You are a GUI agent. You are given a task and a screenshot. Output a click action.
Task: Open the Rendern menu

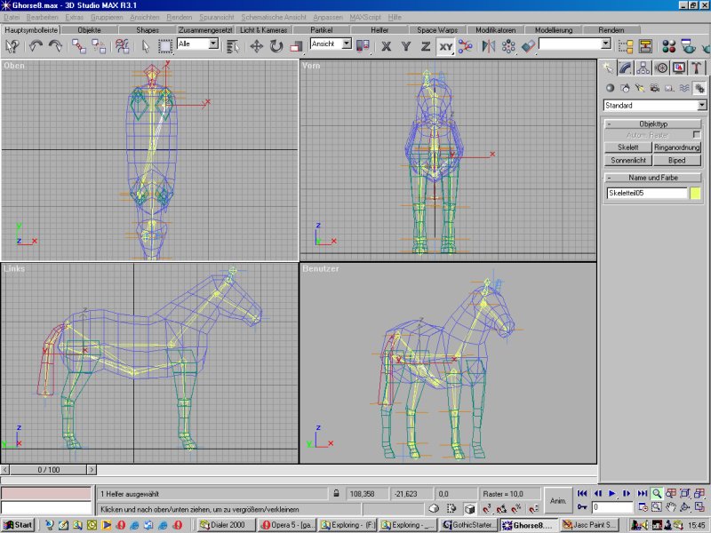pyautogui.click(x=180, y=17)
